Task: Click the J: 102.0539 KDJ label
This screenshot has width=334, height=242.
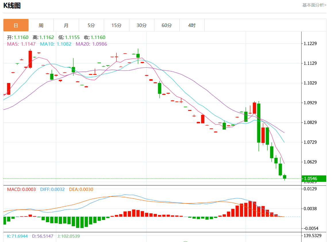Action: pos(68,236)
